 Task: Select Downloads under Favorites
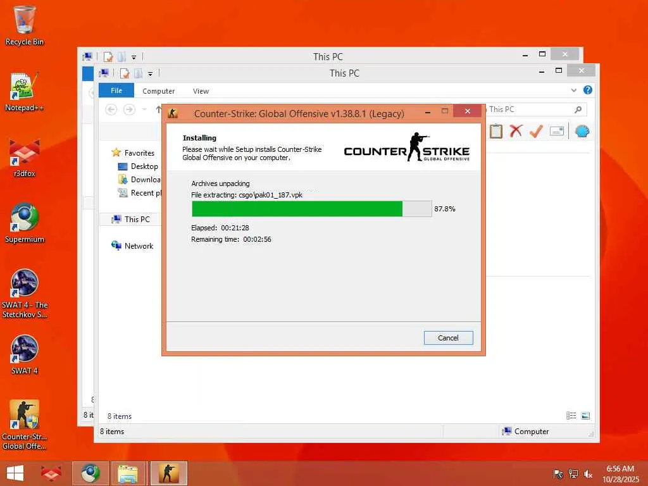coord(140,179)
